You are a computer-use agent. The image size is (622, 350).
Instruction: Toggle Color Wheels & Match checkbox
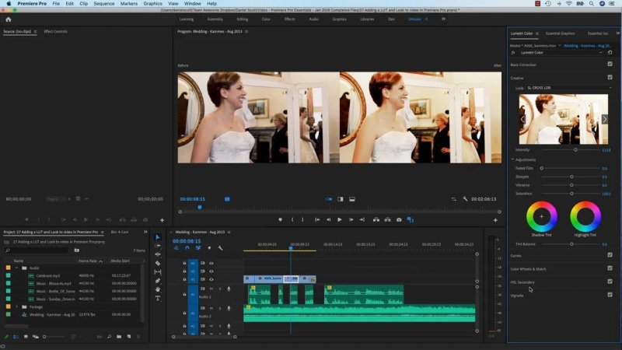(610, 268)
